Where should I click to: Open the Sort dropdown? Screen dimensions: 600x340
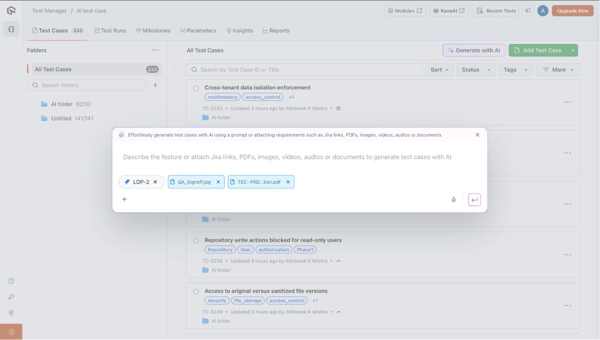(x=439, y=70)
